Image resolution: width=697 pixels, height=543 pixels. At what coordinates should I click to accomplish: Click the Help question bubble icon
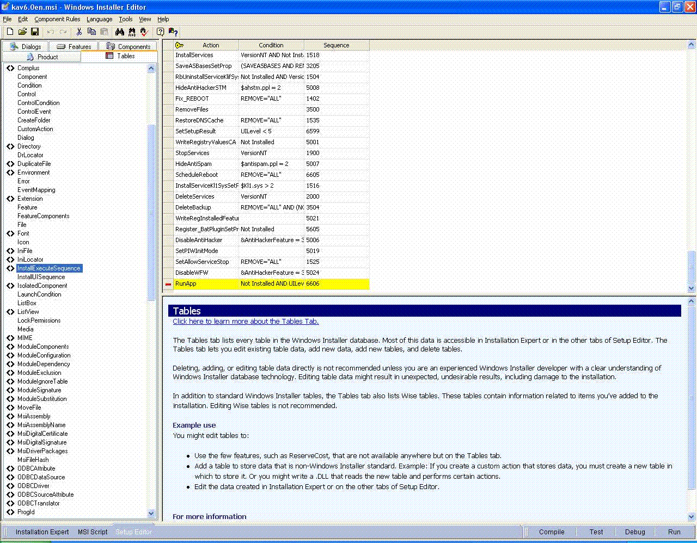160,32
